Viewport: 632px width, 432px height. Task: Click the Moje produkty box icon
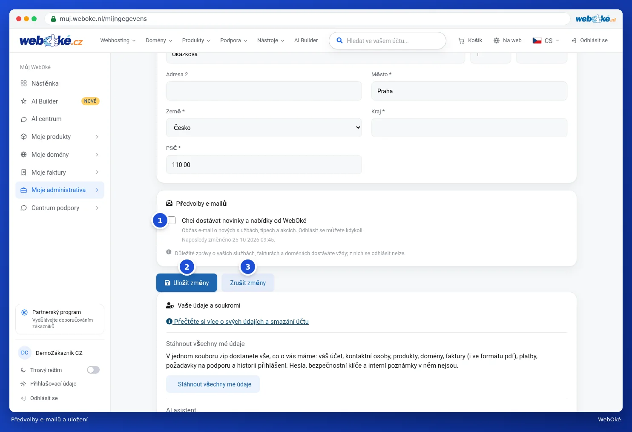(x=24, y=137)
